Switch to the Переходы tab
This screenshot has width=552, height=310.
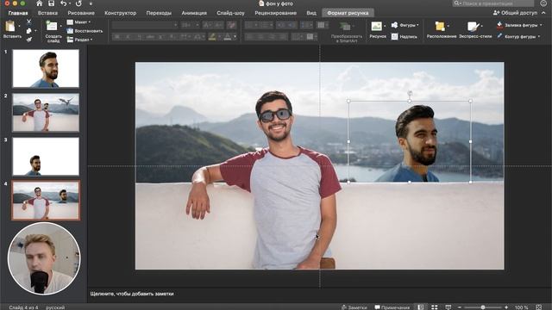[159, 13]
